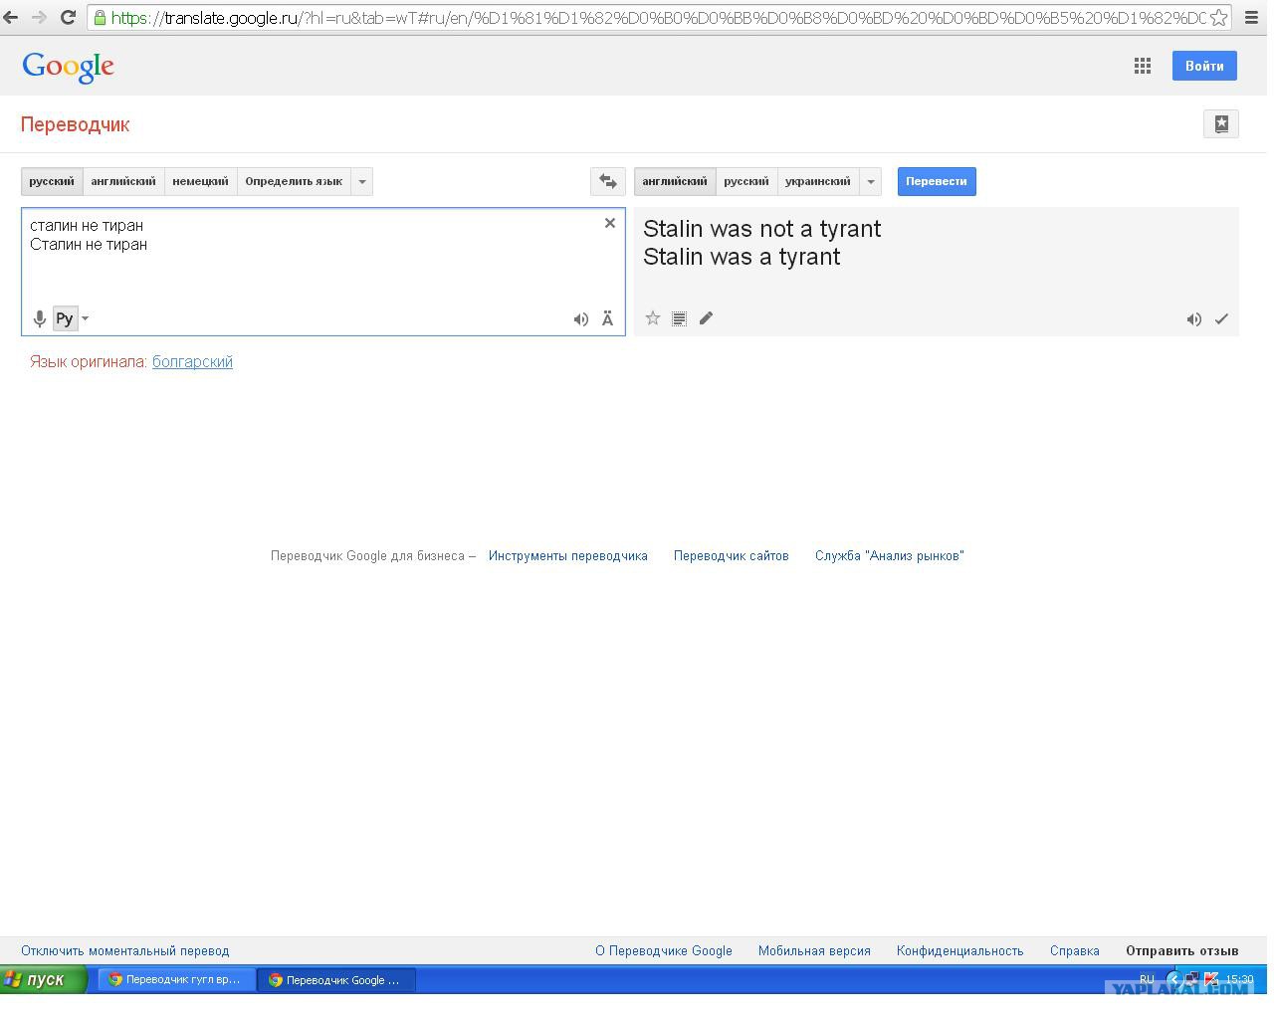Click the болгарский detected language link
This screenshot has height=1019, width=1274.
tap(192, 361)
